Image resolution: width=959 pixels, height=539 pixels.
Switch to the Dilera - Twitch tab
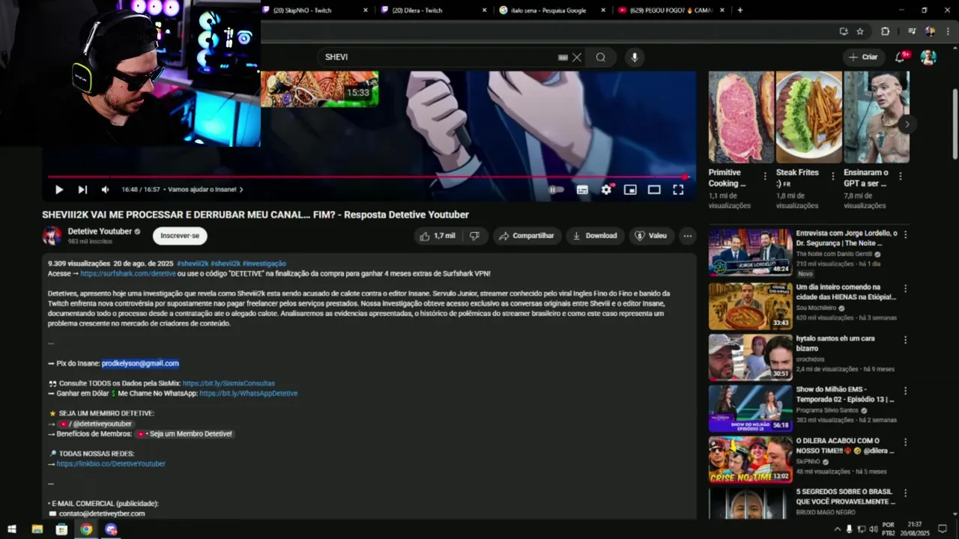417,10
